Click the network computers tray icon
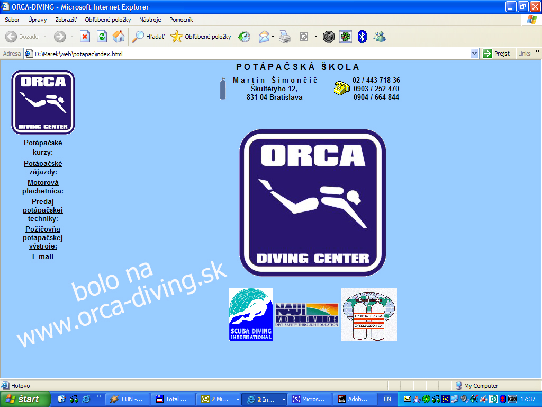 click(455, 399)
